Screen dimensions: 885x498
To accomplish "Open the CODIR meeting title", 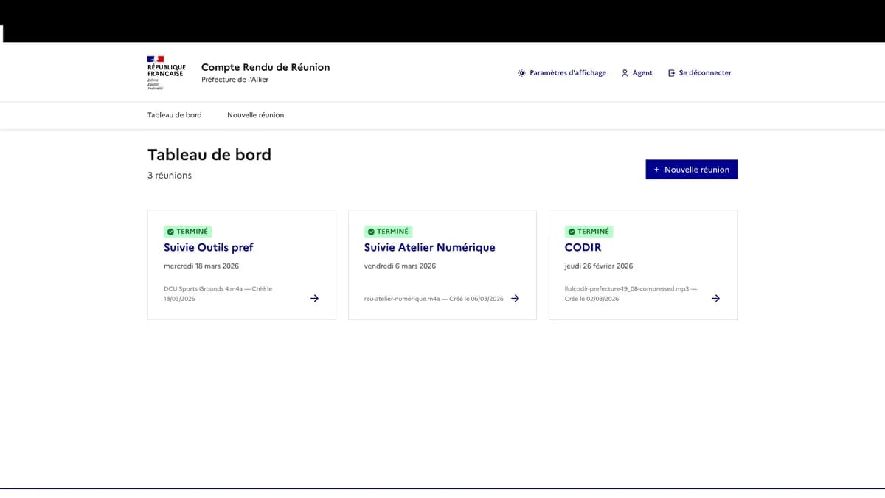I will [x=583, y=248].
